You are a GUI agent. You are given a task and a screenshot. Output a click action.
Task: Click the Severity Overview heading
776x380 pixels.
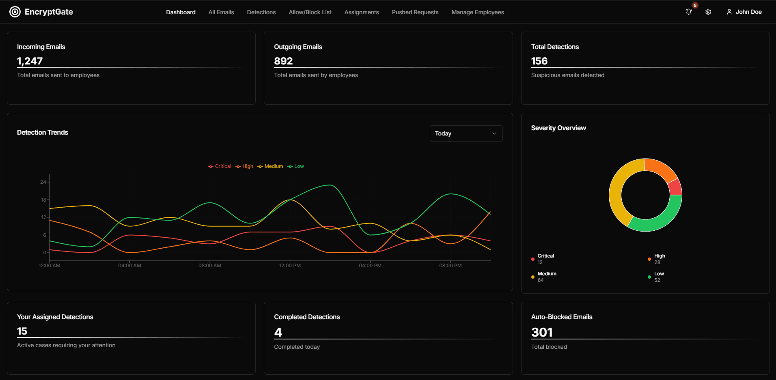(x=558, y=128)
